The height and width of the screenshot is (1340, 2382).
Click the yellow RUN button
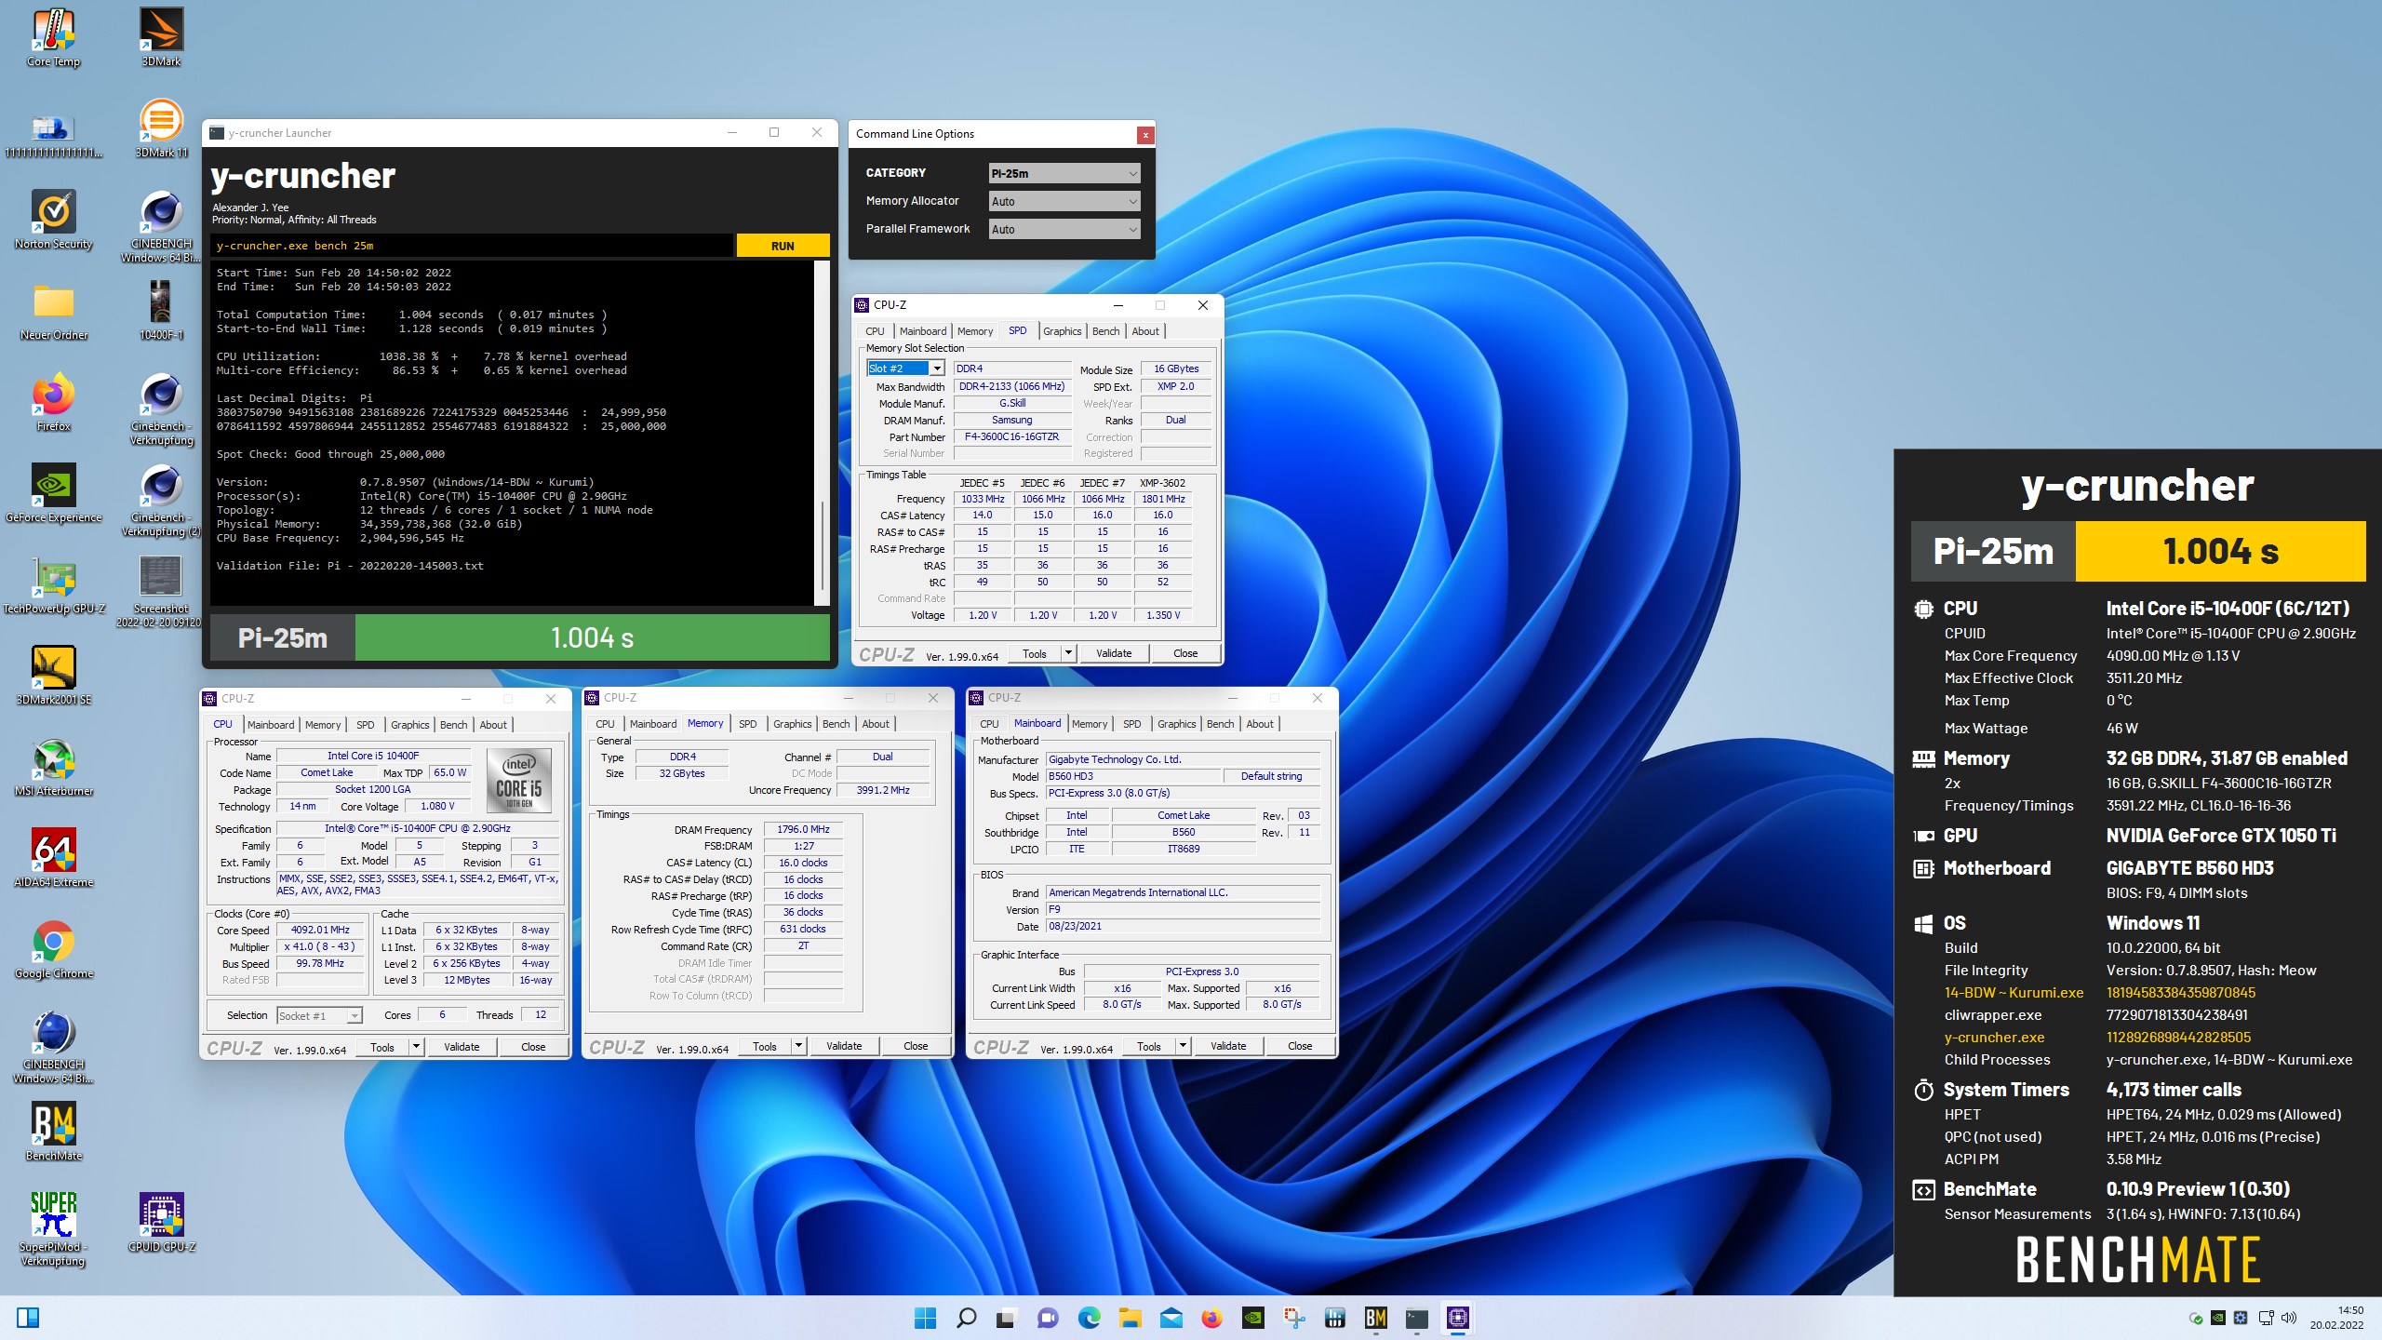click(x=783, y=246)
